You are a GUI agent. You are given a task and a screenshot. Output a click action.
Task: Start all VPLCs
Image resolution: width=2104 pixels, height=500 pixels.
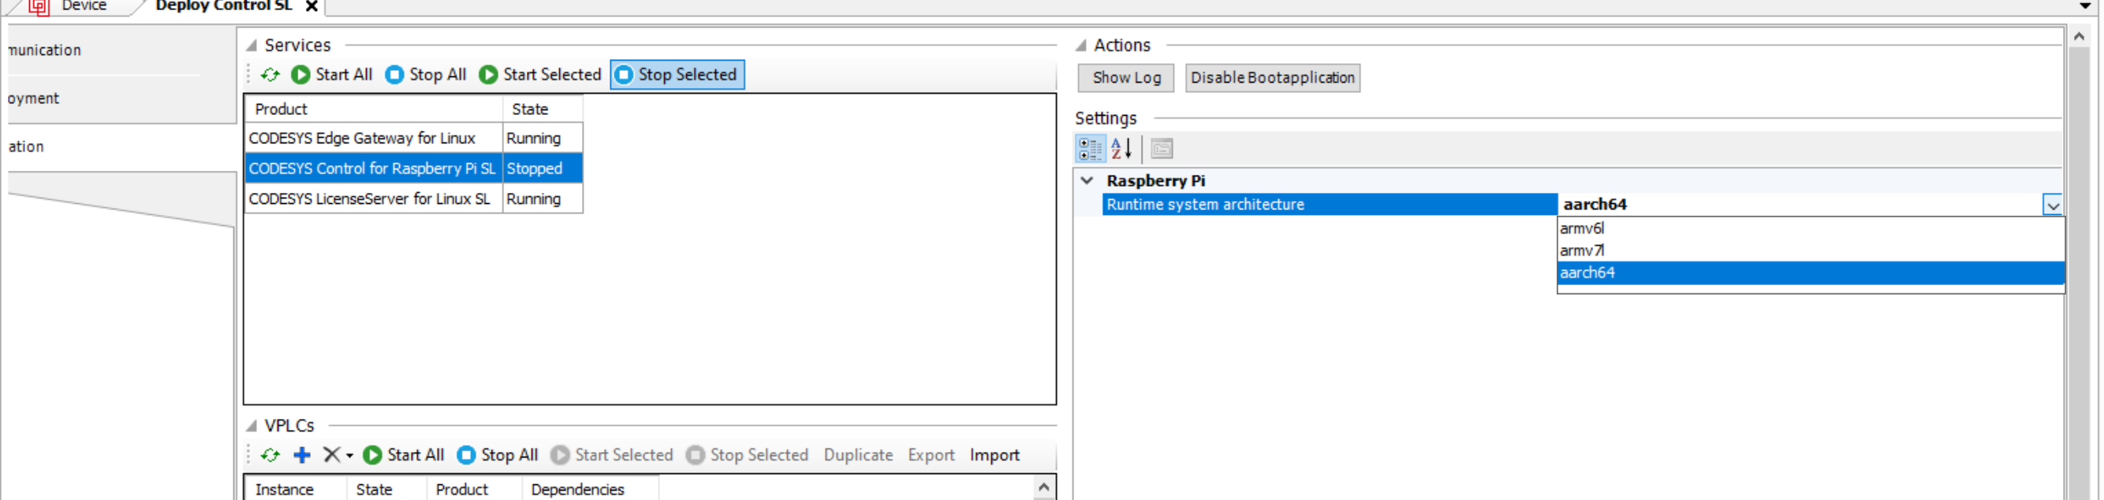[x=405, y=455]
